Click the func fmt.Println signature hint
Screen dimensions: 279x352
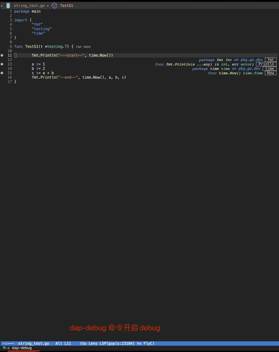[x=204, y=64]
